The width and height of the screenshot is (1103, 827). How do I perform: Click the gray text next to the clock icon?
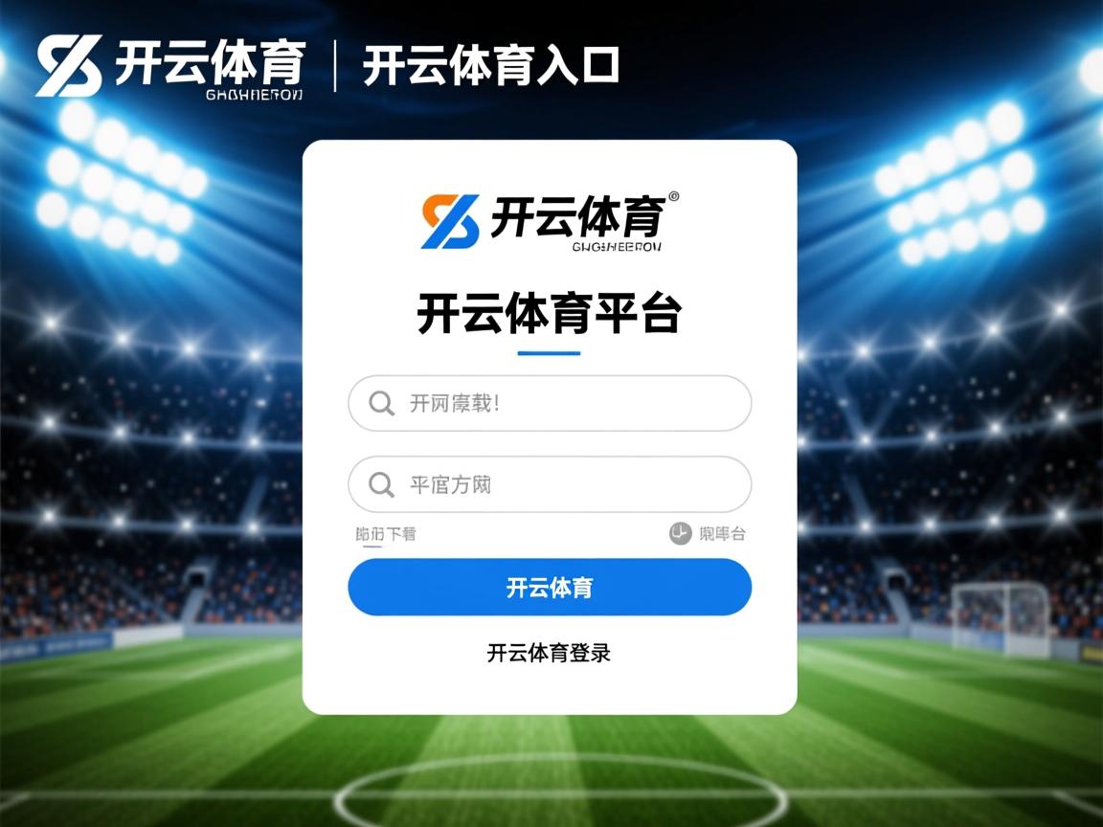[x=722, y=534]
